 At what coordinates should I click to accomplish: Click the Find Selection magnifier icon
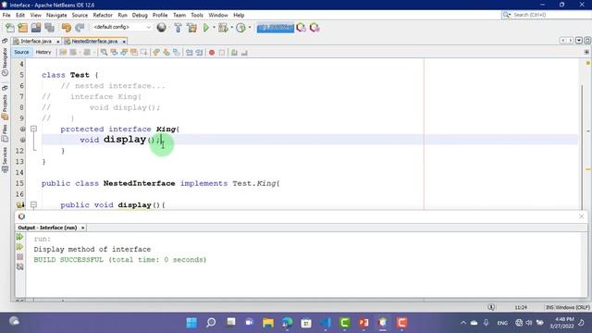tap(104, 53)
